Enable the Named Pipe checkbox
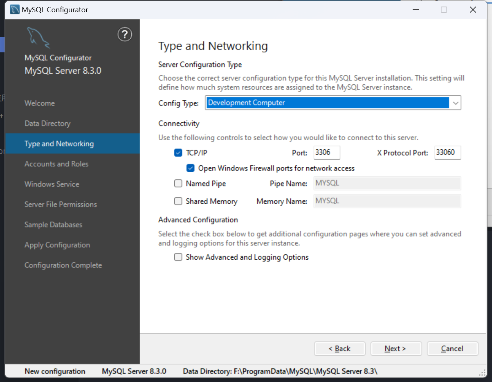Screen dimensions: 492x382 click(x=178, y=184)
